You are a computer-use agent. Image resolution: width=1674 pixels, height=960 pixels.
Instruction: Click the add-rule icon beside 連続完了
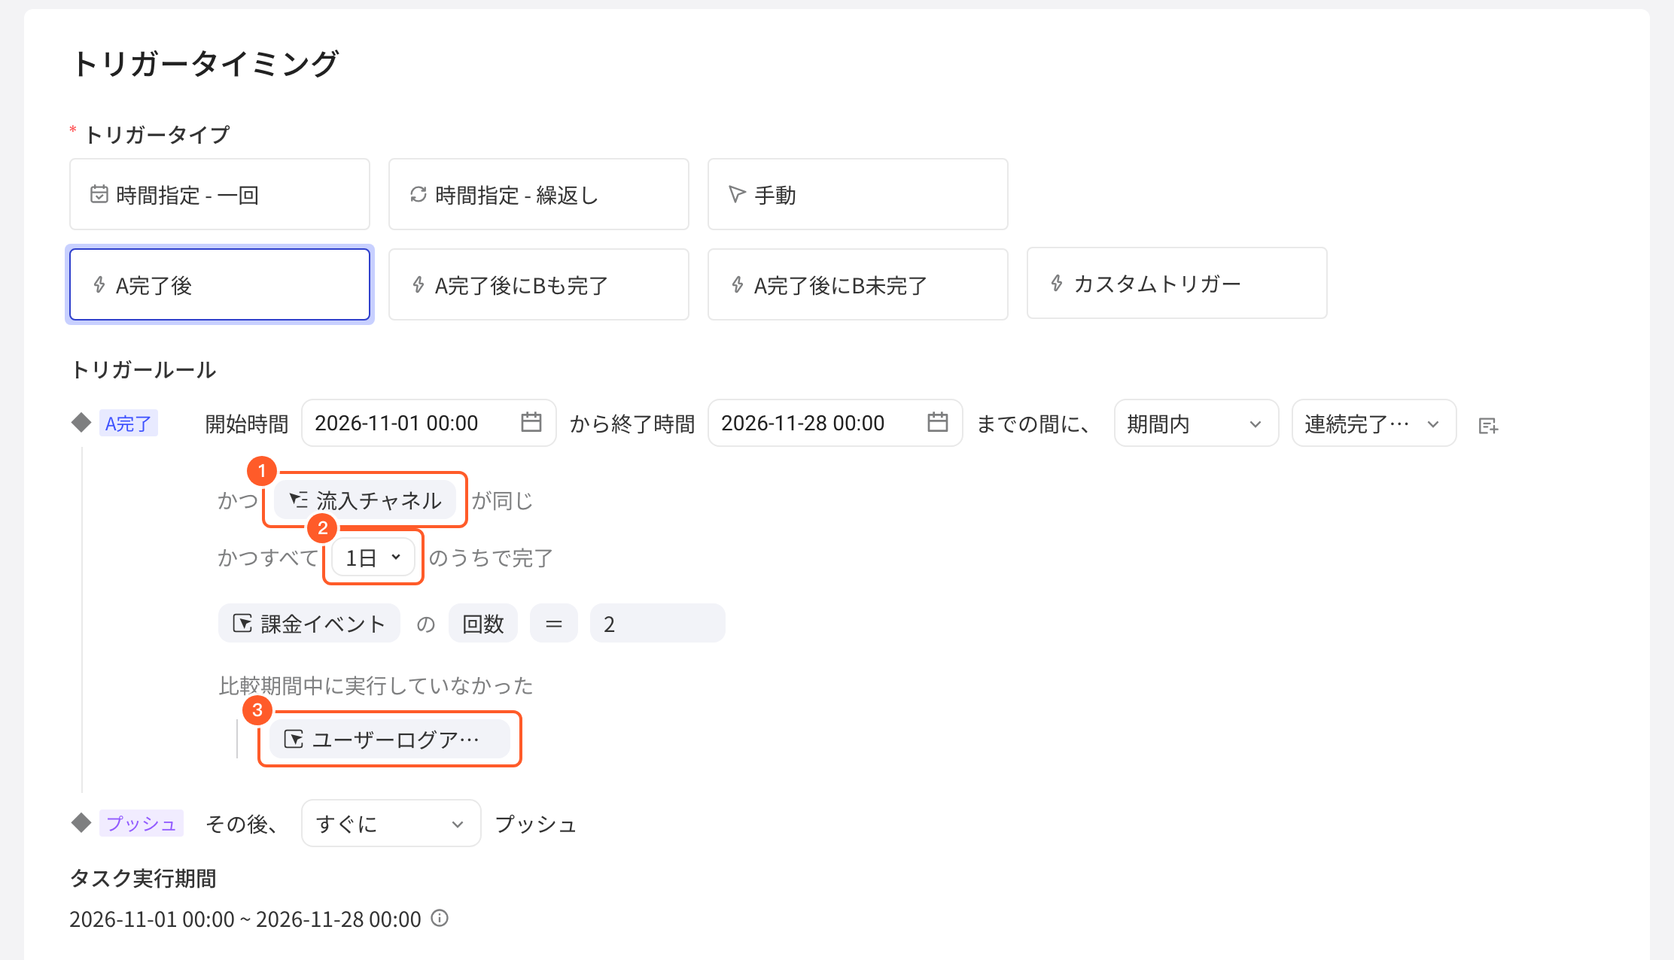tap(1488, 426)
